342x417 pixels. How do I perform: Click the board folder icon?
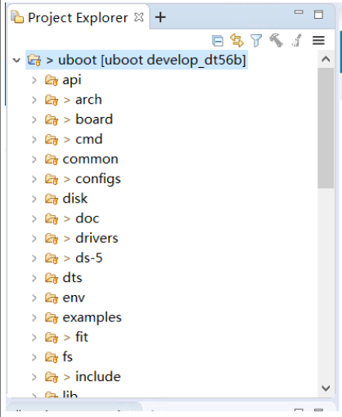click(52, 119)
